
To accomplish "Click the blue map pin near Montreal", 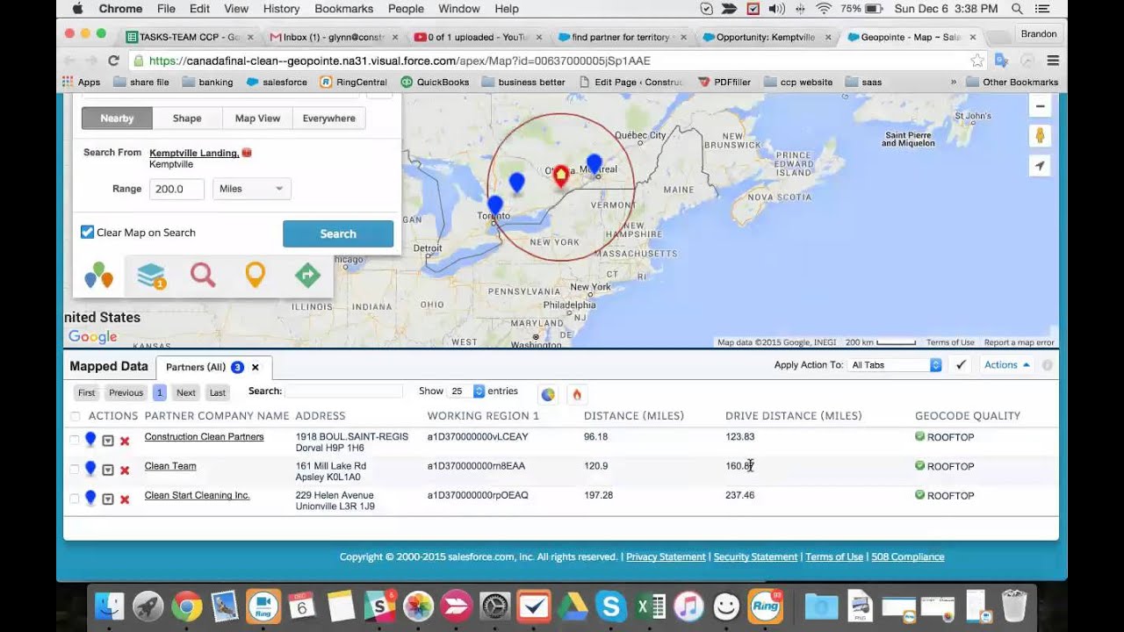I will point(594,163).
